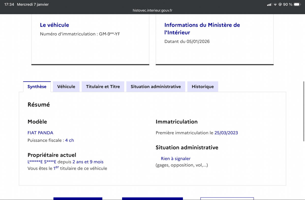
Task: Click the 25/03/2023 first registration date
Action: (x=226, y=133)
